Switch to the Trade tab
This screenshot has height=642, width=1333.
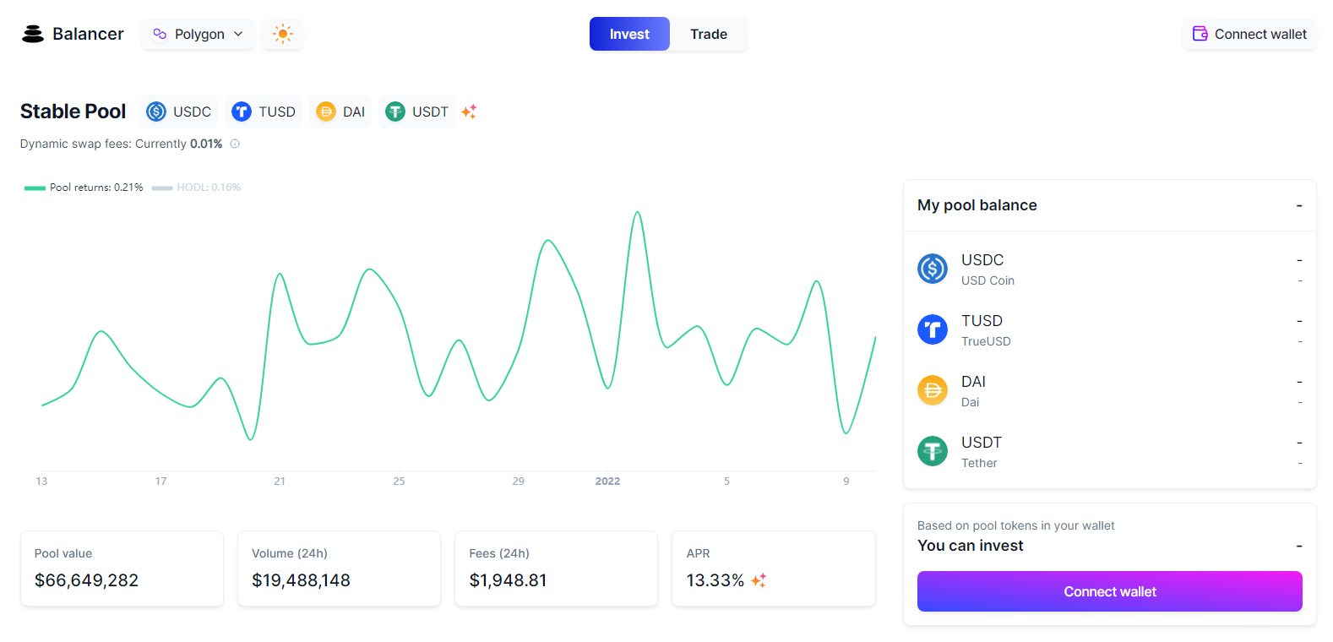[x=708, y=34]
